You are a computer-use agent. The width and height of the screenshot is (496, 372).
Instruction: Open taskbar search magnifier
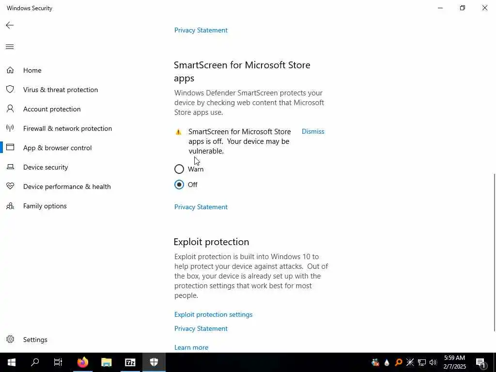(35, 362)
